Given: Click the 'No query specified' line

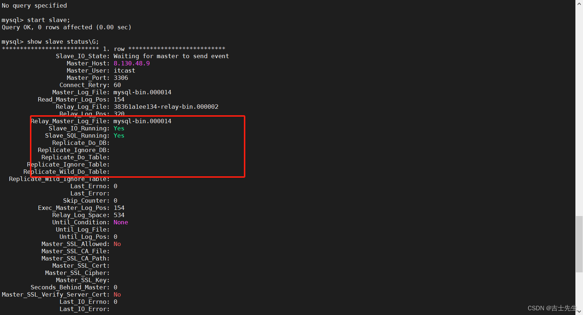Looking at the screenshot, I should click(34, 6).
